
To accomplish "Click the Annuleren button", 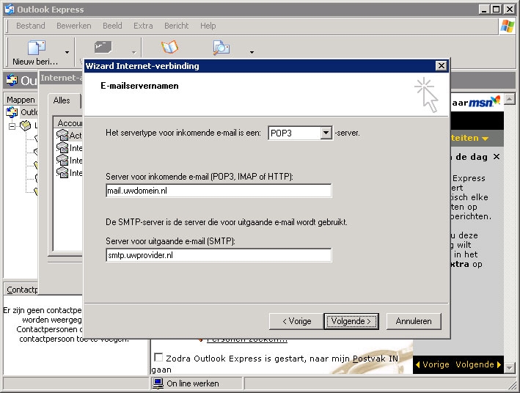I will [414, 321].
